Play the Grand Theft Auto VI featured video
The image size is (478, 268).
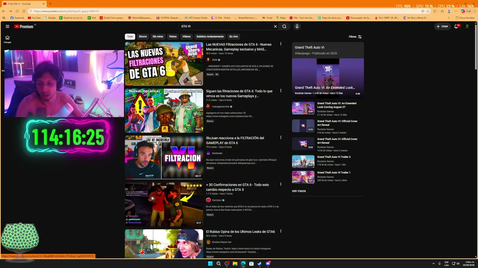pos(328,78)
